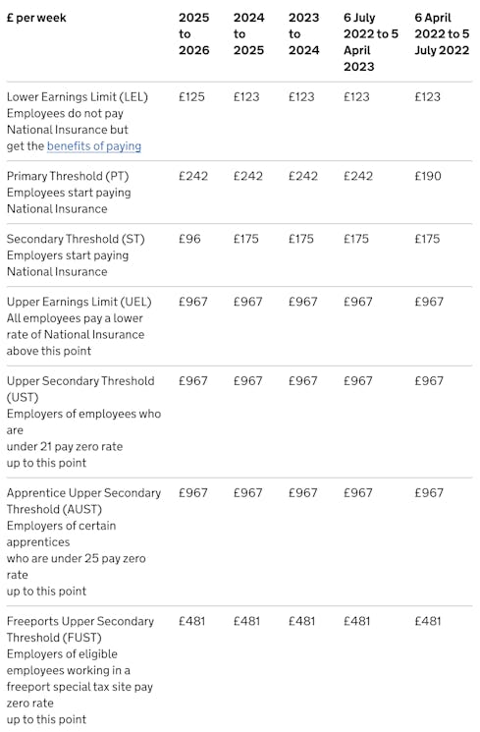Click the Secondary Threshold (ST) row label

coord(76,239)
